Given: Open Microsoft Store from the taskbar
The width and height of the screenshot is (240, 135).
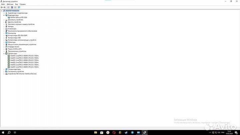Looking at the screenshot, I should coord(102,133).
